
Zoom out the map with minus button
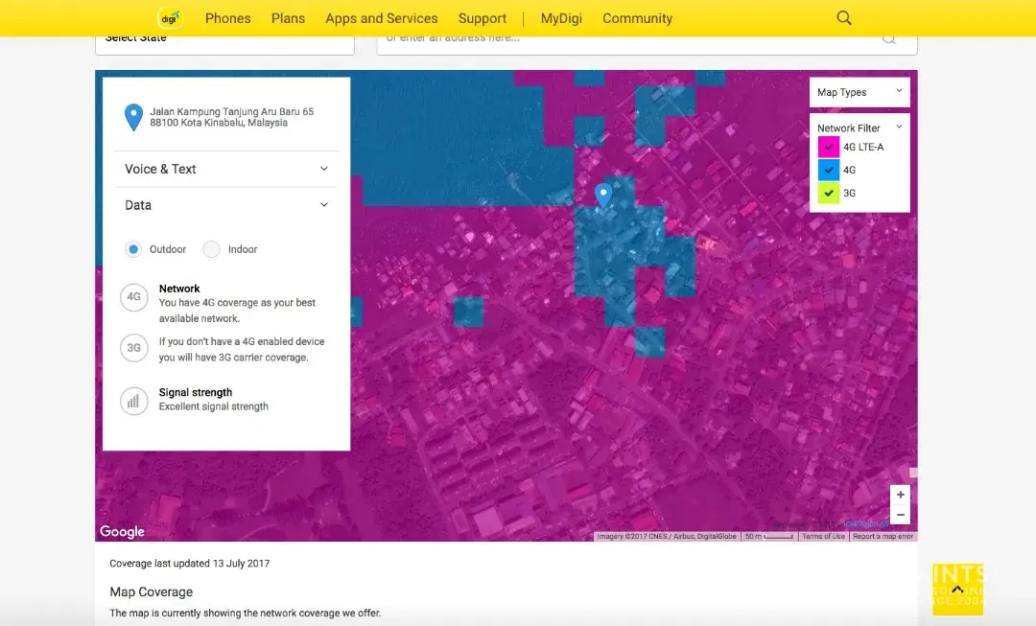tap(899, 515)
